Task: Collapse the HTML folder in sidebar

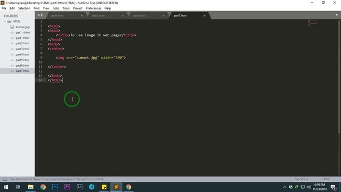Action: [x=5, y=21]
